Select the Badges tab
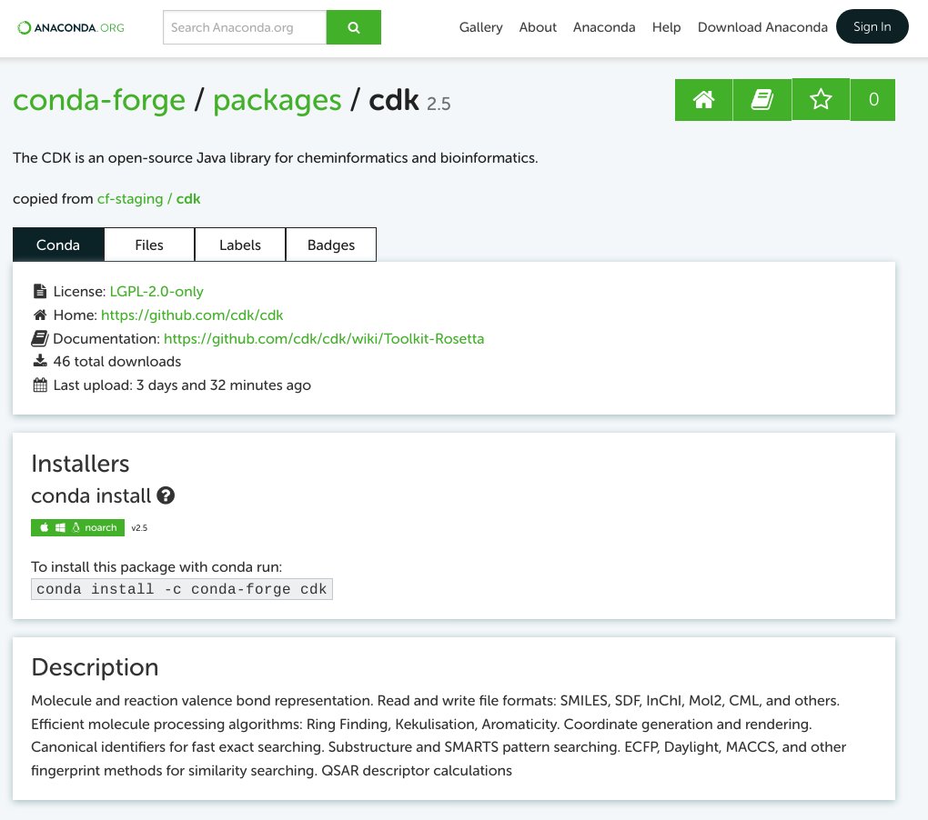The image size is (928, 820). [331, 245]
